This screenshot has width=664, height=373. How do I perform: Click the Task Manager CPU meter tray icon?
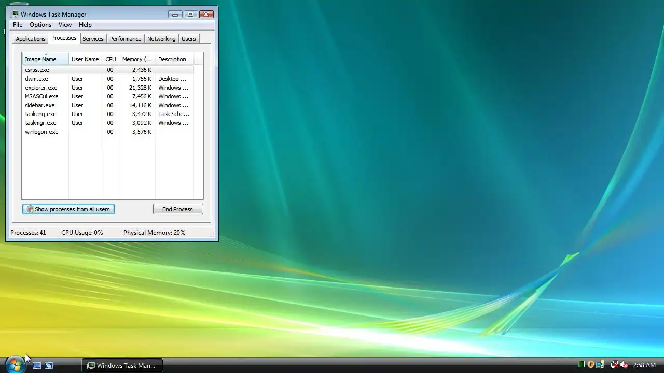click(x=582, y=365)
